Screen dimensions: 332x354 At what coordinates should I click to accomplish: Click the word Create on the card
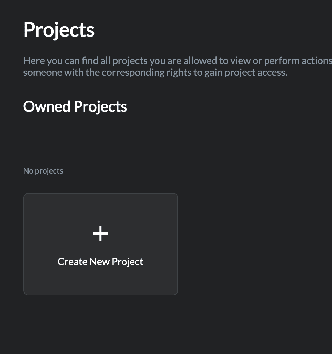(73, 262)
